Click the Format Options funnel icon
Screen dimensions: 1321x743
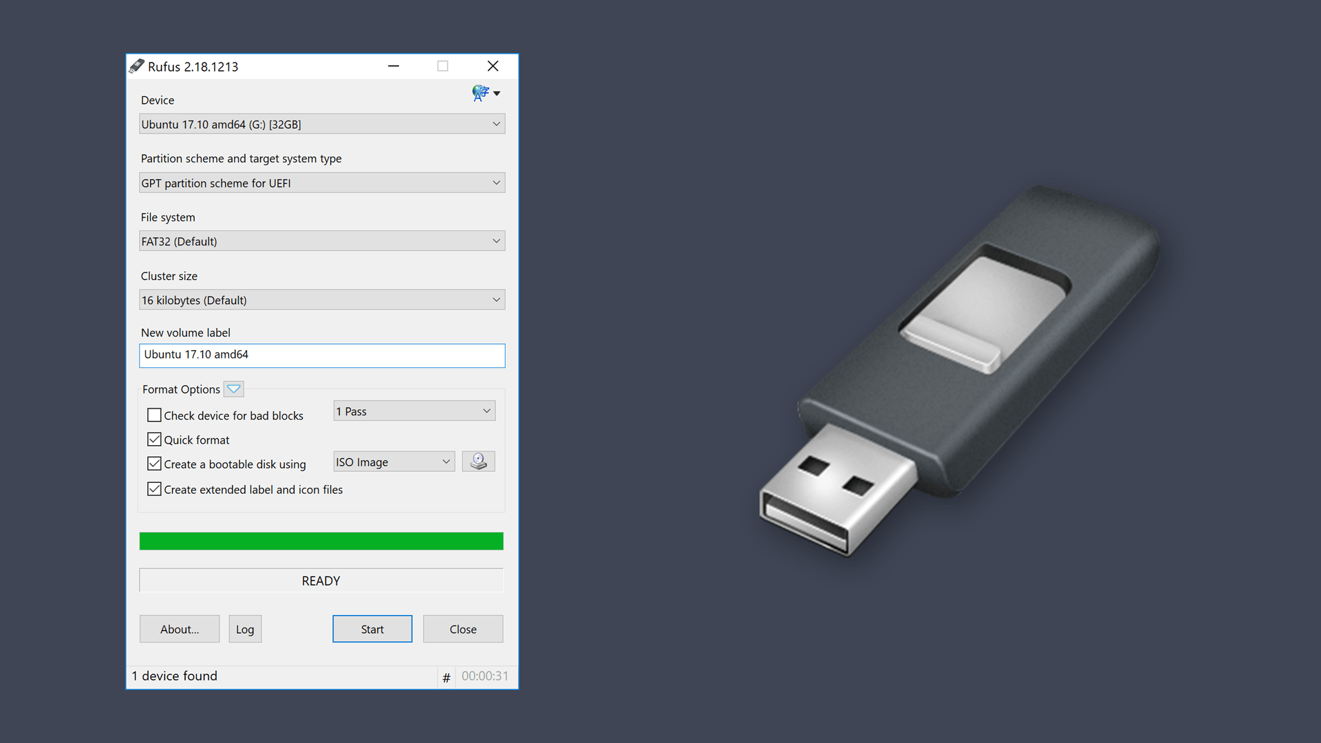tap(233, 389)
